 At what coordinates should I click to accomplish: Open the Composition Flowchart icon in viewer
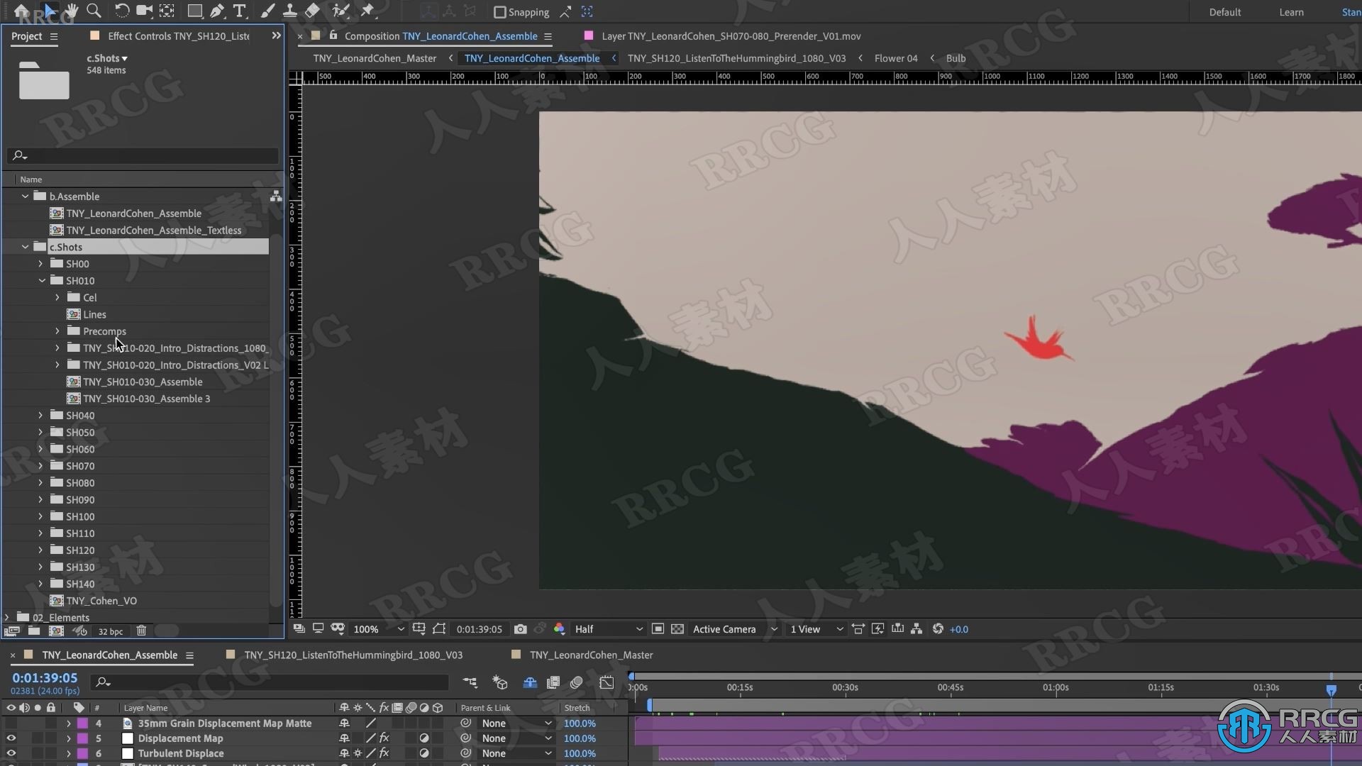[x=917, y=629]
